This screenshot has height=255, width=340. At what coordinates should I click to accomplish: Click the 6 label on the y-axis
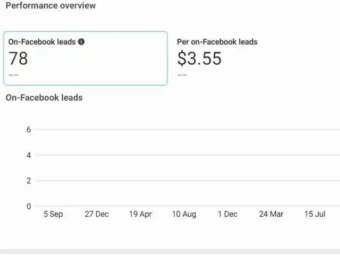pyautogui.click(x=29, y=130)
